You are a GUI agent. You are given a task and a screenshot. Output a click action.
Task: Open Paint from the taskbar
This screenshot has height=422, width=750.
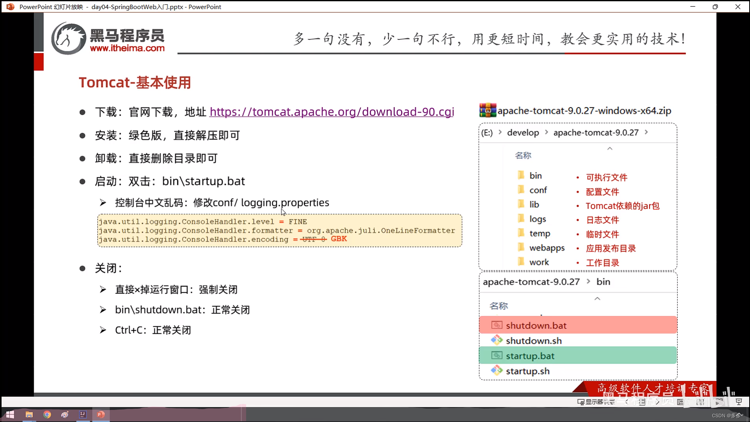65,415
